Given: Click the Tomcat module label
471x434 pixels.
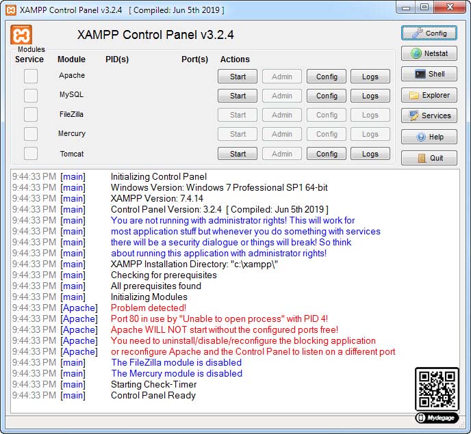Looking at the screenshot, I should pos(72,154).
